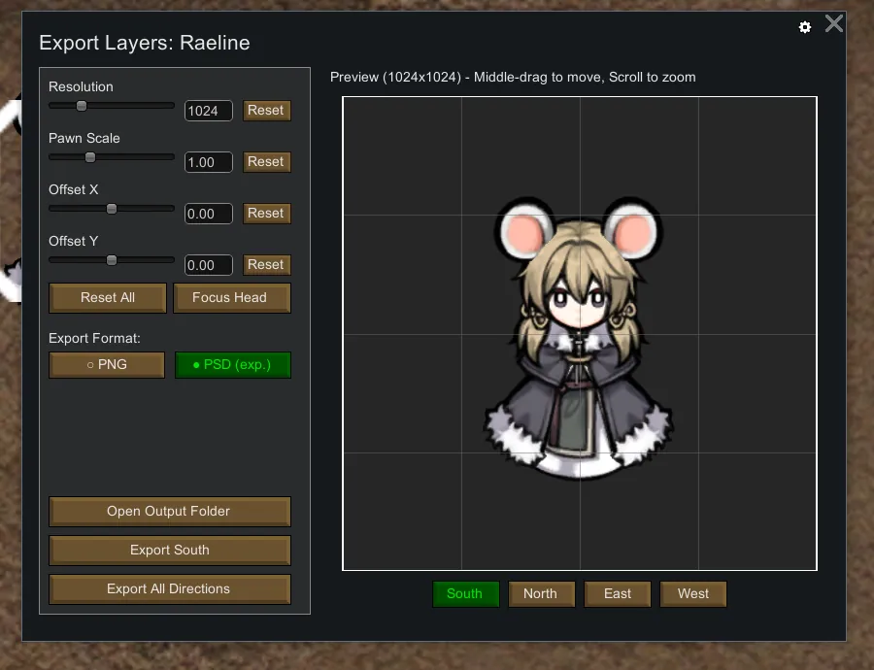The height and width of the screenshot is (670, 874).
Task: Export all directions of the pawn
Action: click(169, 588)
